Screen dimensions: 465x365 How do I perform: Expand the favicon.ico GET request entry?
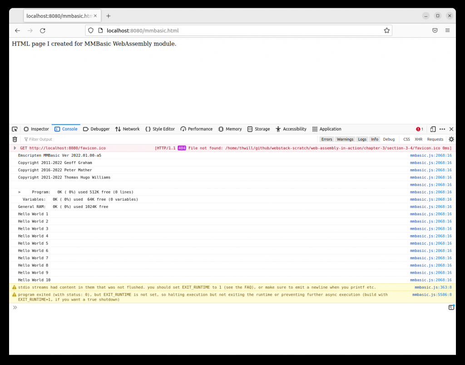pos(15,148)
